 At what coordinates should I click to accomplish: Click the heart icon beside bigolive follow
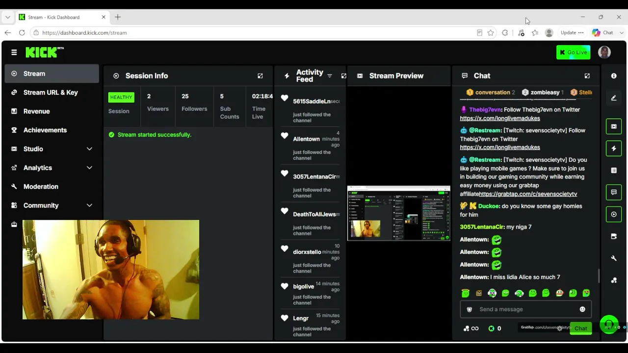[x=285, y=286]
